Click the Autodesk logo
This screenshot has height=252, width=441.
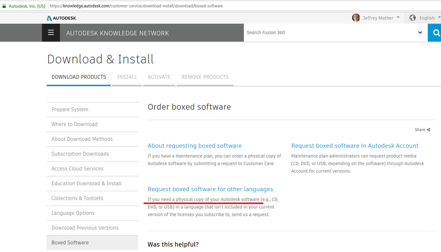(x=62, y=18)
